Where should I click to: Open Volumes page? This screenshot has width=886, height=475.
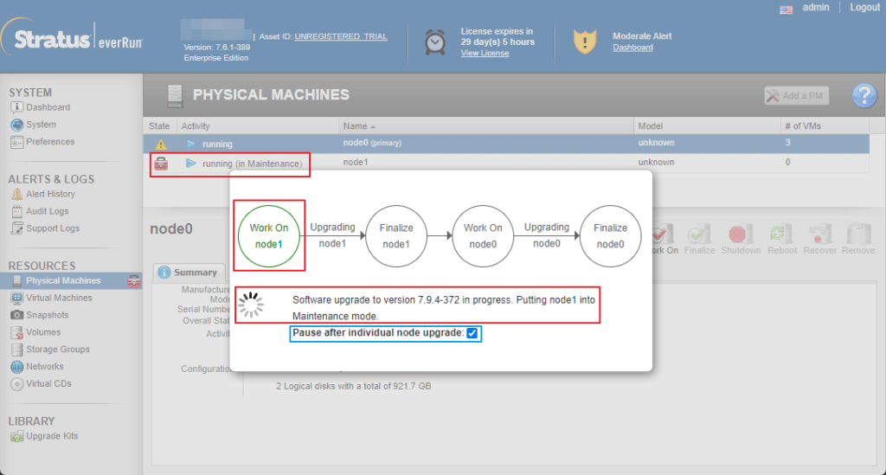coord(43,332)
